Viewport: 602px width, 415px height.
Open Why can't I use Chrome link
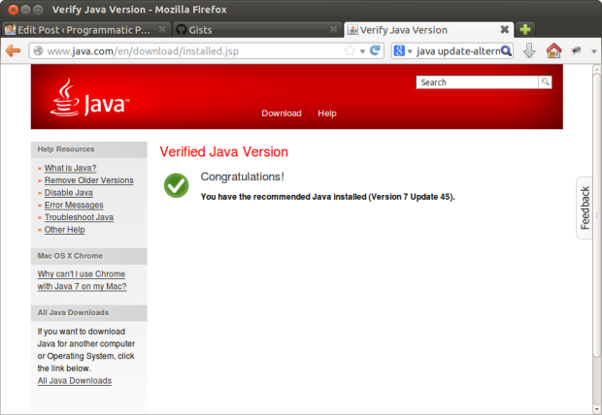click(82, 280)
